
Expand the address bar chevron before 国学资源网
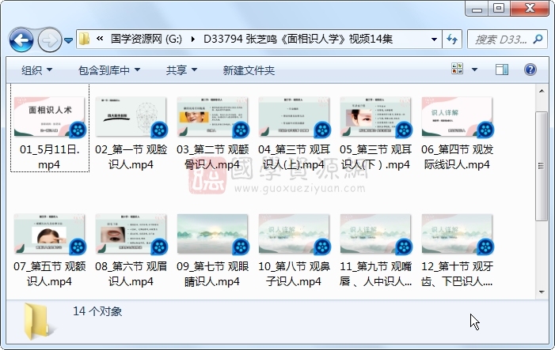100,39
